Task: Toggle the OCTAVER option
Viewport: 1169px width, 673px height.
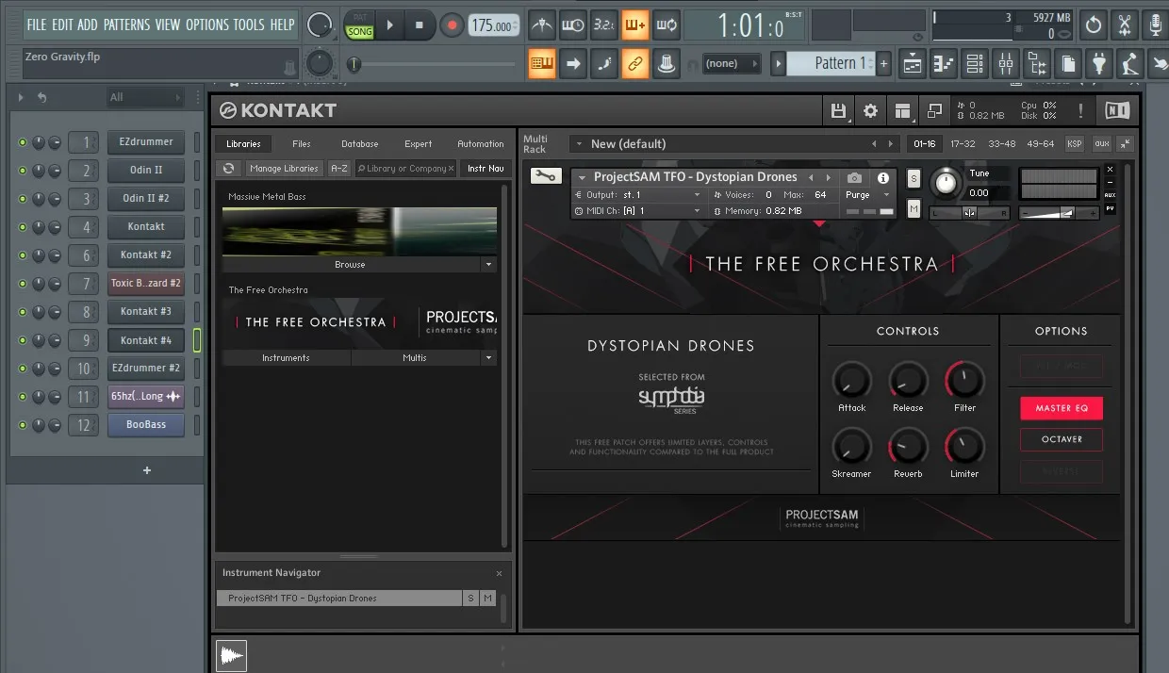Action: pos(1061,439)
